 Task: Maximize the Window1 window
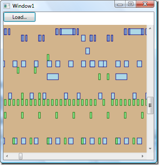click(131, 4)
